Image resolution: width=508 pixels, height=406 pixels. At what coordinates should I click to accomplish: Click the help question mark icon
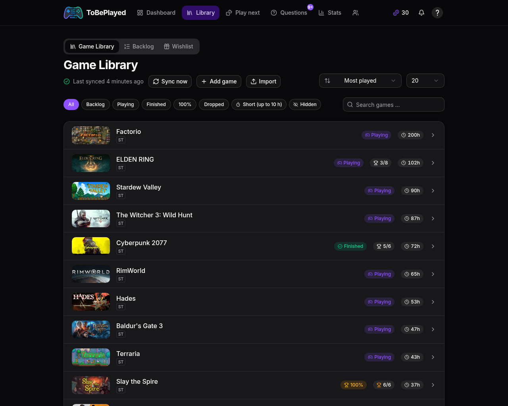(437, 13)
